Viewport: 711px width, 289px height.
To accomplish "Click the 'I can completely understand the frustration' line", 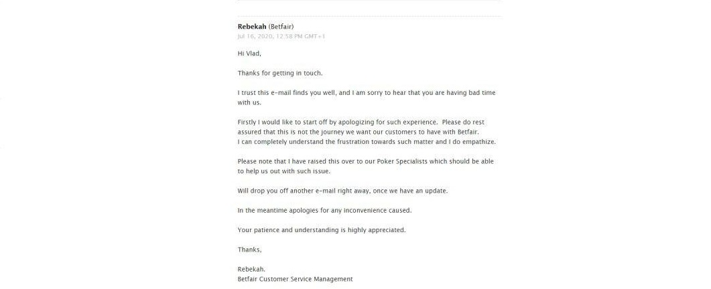I will tap(367, 142).
